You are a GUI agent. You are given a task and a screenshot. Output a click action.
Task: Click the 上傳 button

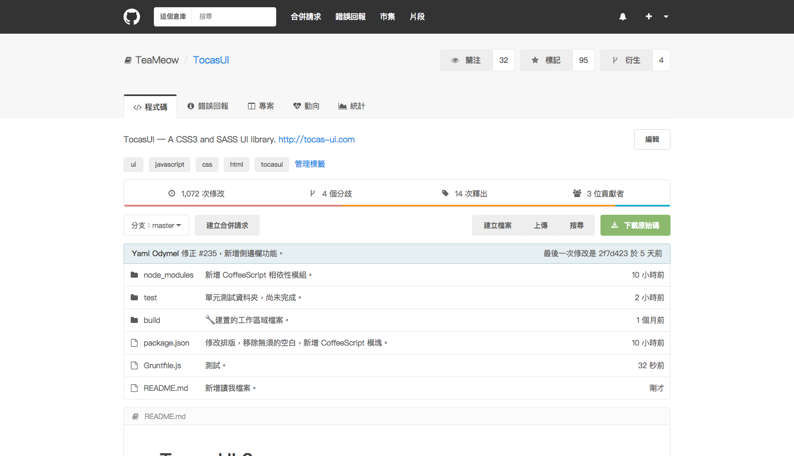[x=541, y=225]
